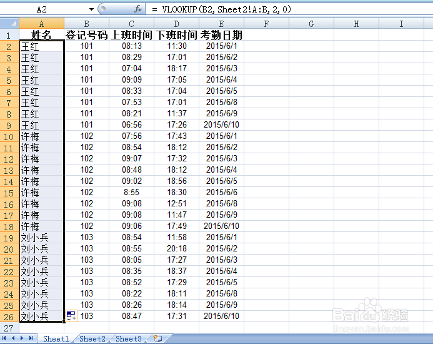Click cell D22 with time 18:37
Viewport: 433px width, 344px height.
point(177,271)
